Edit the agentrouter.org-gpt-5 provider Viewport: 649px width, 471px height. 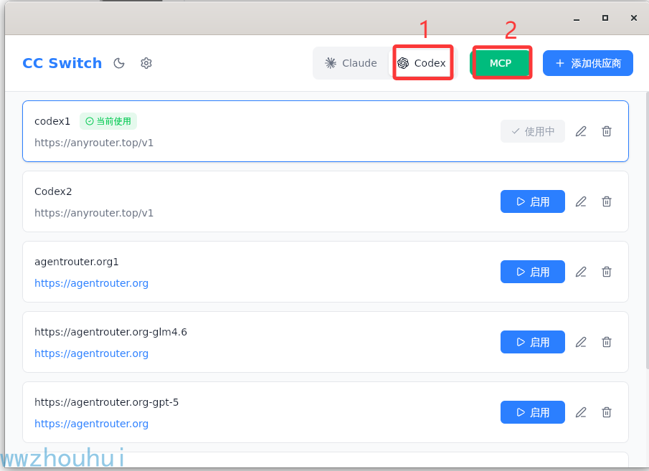point(581,413)
